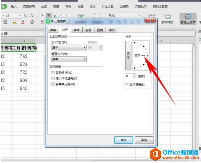Screen dimensions: 201x163
Task: Open 水平对齐(H) dropdown
Action: pyautogui.click(x=69, y=48)
